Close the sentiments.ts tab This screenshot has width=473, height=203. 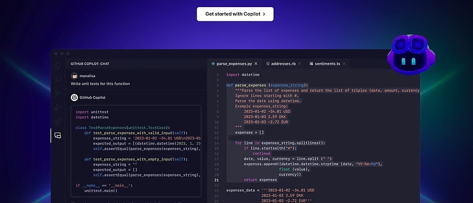(344, 64)
